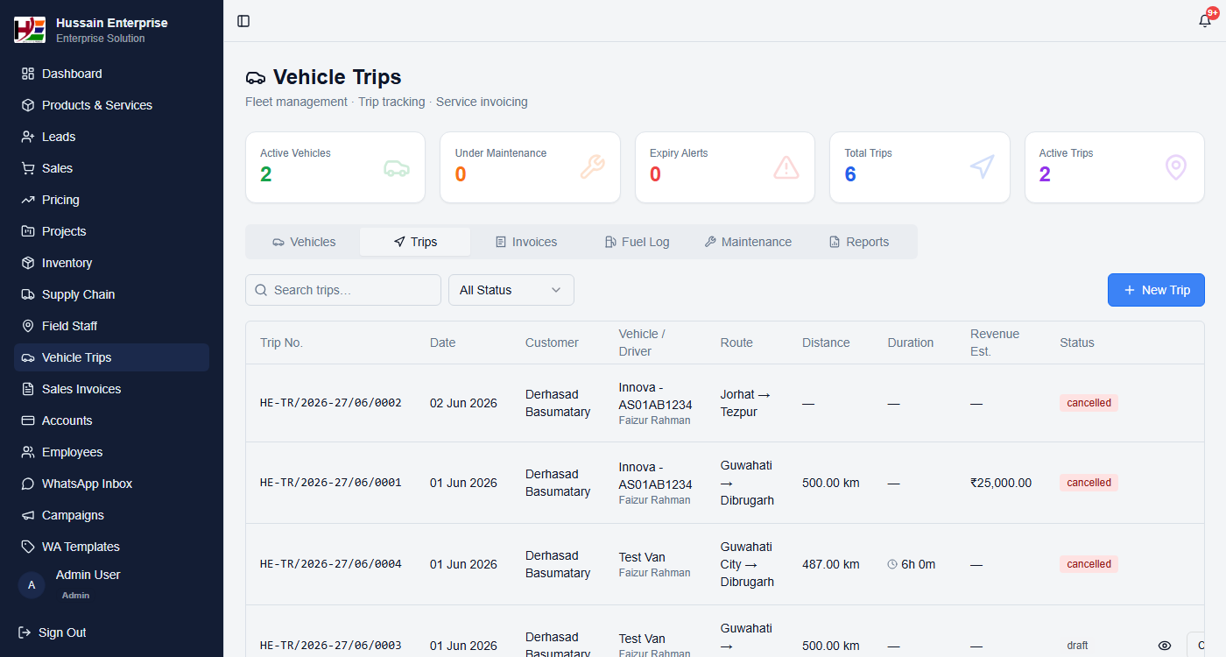
Task: Click the Vehicle Trips page heading icon
Action: 256,78
